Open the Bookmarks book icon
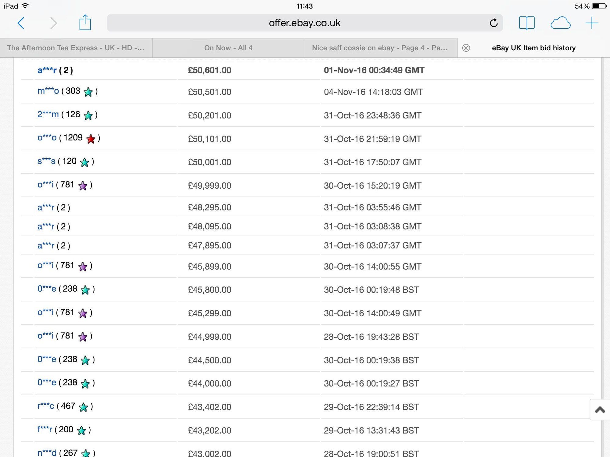Screen dimensions: 610x457 527,23
